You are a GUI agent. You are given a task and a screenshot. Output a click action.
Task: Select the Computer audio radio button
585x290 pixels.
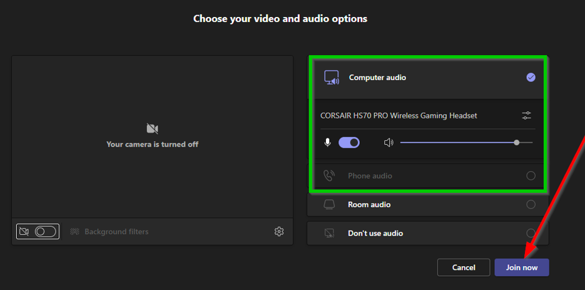pos(531,78)
